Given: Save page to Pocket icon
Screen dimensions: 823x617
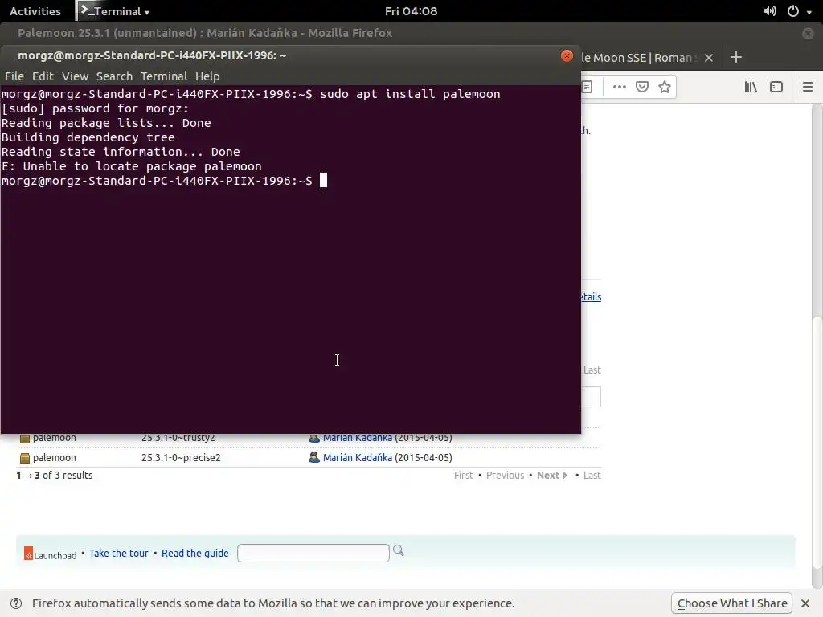Looking at the screenshot, I should click(x=642, y=87).
